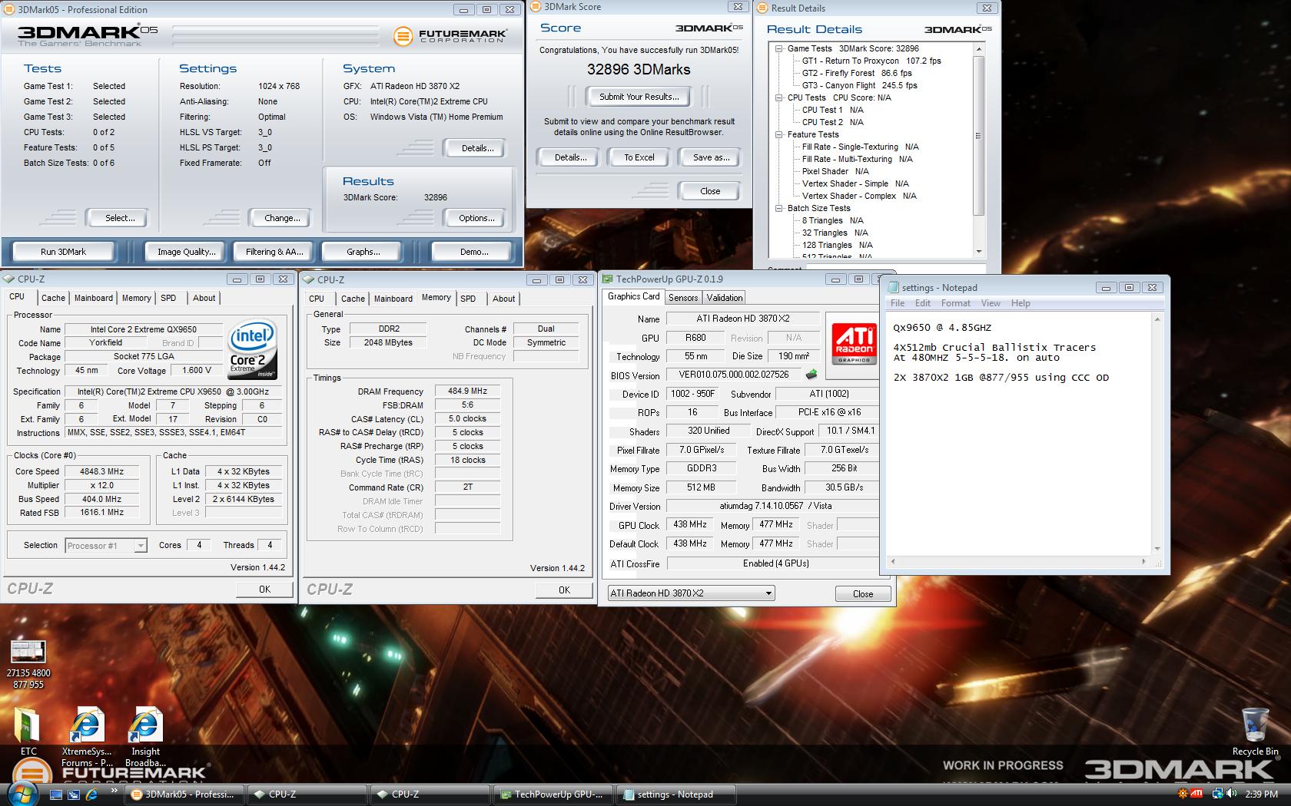Click OK in the left CPU-Z window

click(264, 590)
